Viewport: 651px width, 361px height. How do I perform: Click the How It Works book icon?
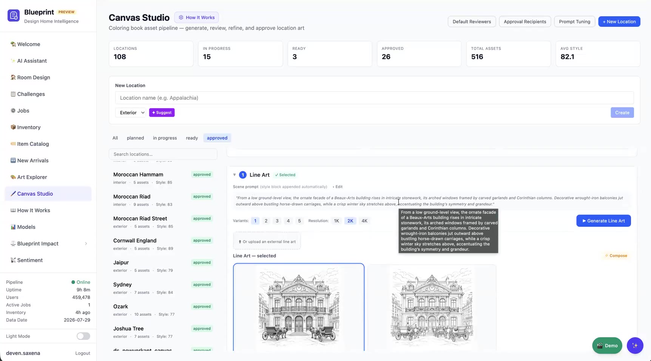[13, 210]
